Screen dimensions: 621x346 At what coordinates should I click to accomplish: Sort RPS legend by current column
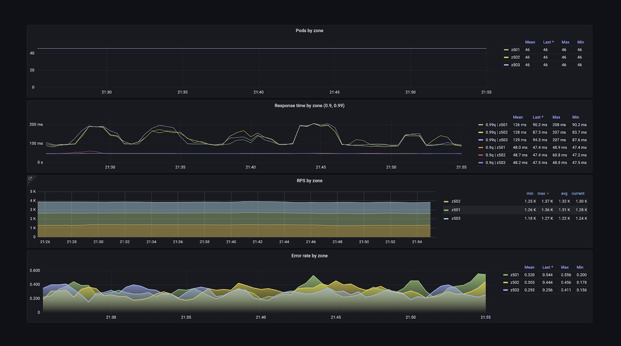[578, 193]
